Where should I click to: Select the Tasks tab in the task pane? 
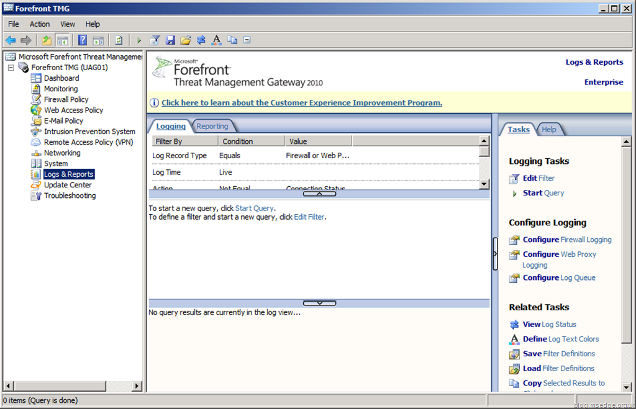tap(519, 129)
